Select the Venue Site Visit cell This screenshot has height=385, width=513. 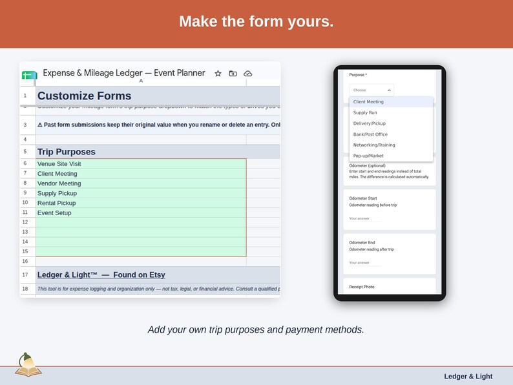pyautogui.click(x=141, y=163)
